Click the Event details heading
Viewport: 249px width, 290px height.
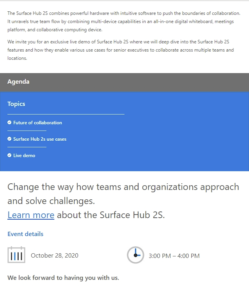25,234
